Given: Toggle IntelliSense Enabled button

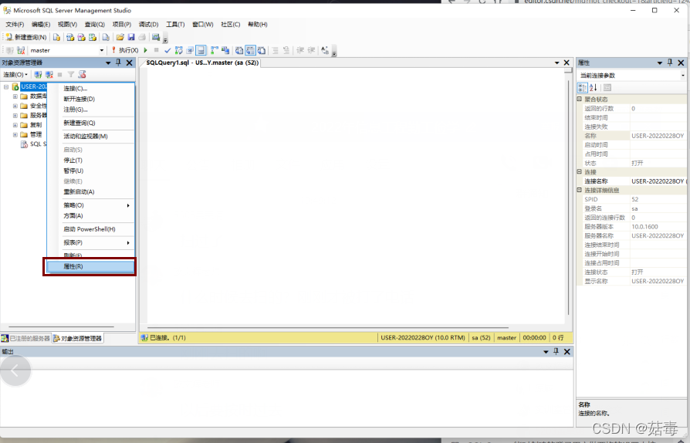Looking at the screenshot, I should point(201,50).
